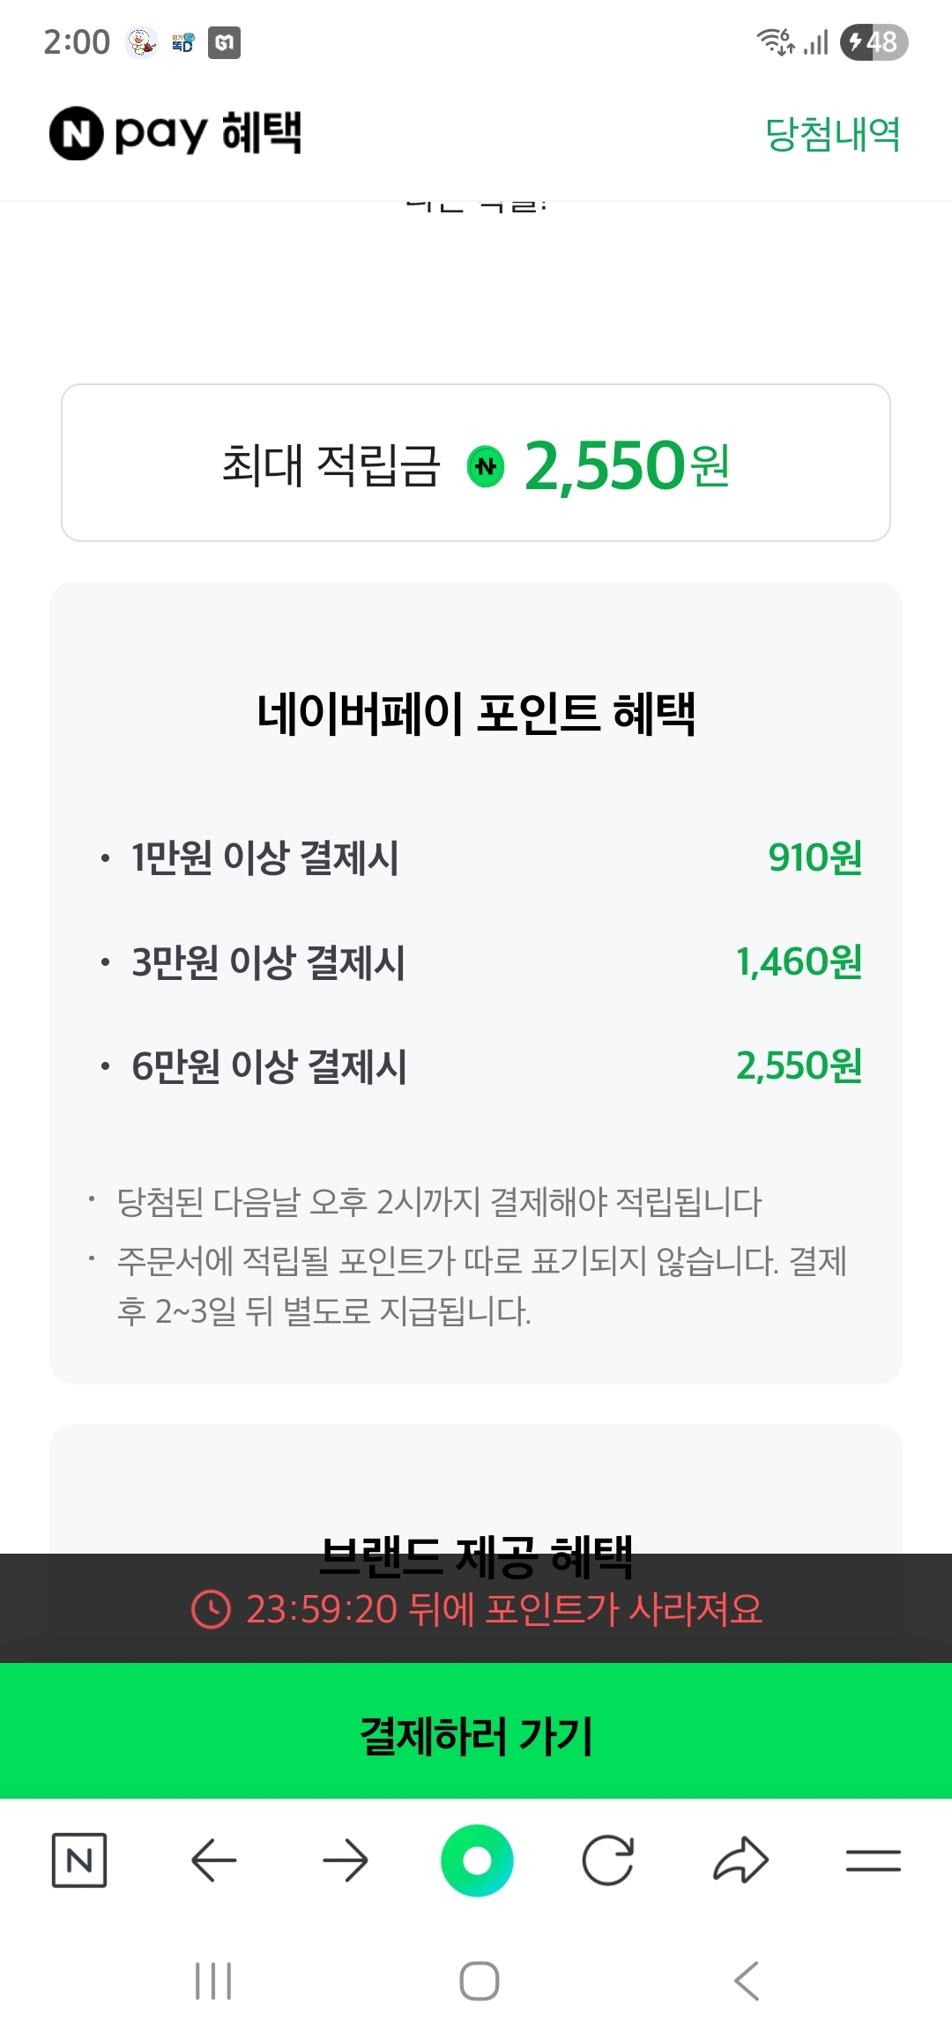
Task: Select the 1만원 이상 결제시 row
Action: [476, 857]
